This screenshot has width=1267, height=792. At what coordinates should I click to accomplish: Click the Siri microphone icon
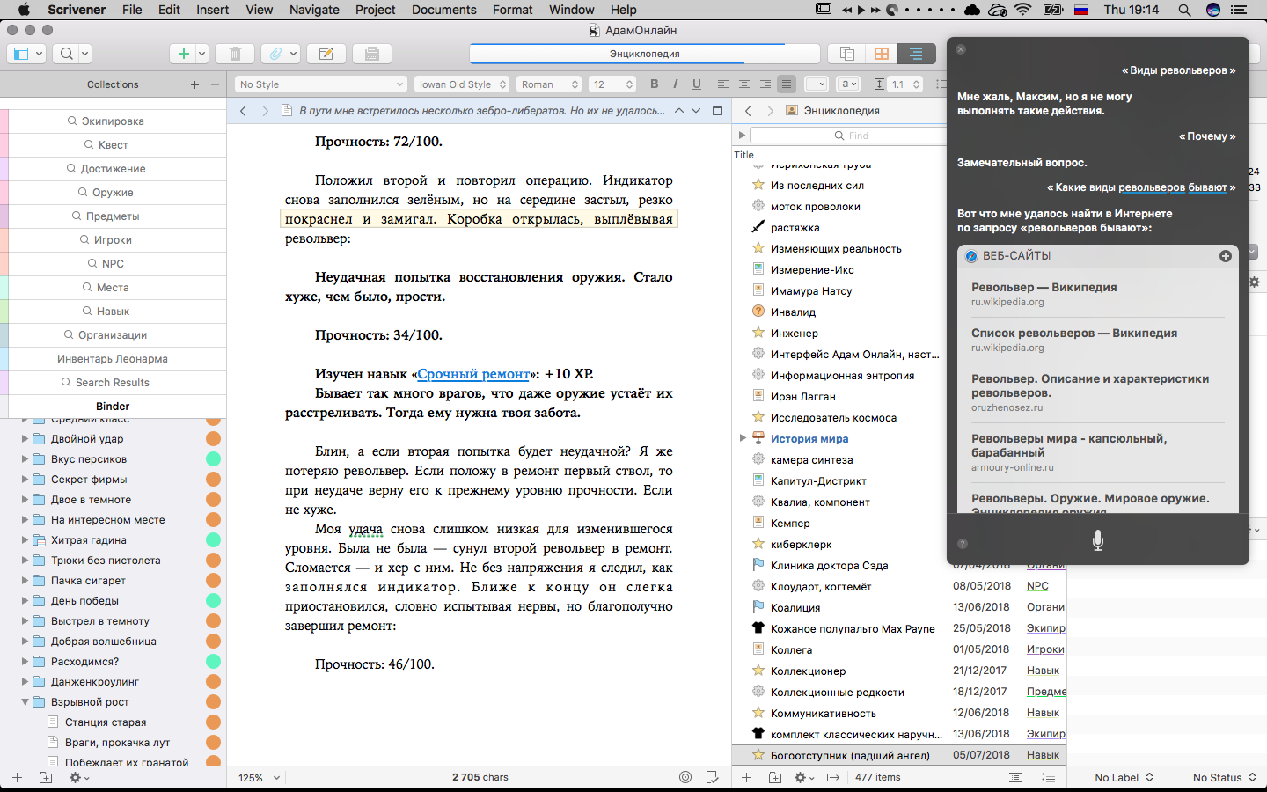1097,540
